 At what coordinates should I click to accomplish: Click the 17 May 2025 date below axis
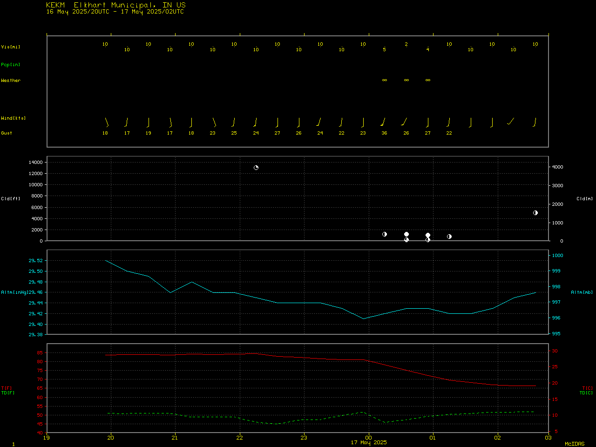coord(369,442)
